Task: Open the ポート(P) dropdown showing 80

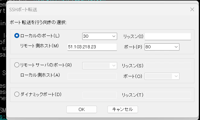Action: click(162, 47)
